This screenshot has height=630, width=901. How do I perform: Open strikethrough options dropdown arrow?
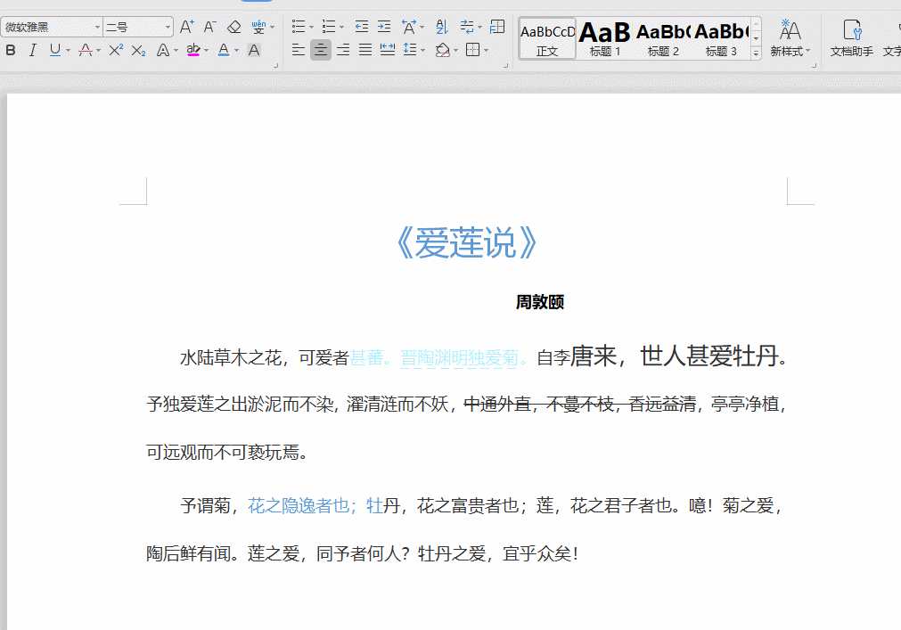(x=98, y=51)
